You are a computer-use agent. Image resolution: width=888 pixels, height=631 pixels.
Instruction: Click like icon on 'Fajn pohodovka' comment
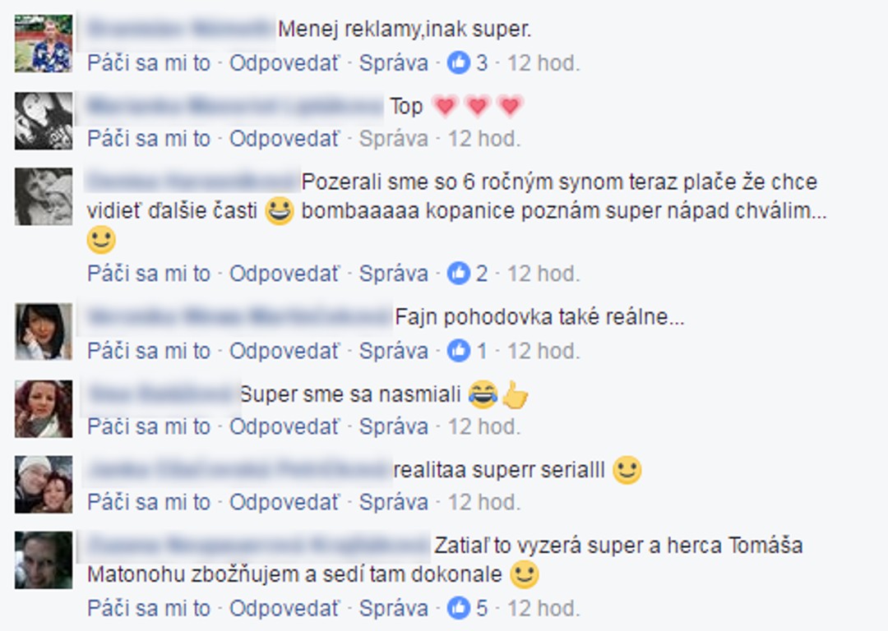tap(458, 351)
